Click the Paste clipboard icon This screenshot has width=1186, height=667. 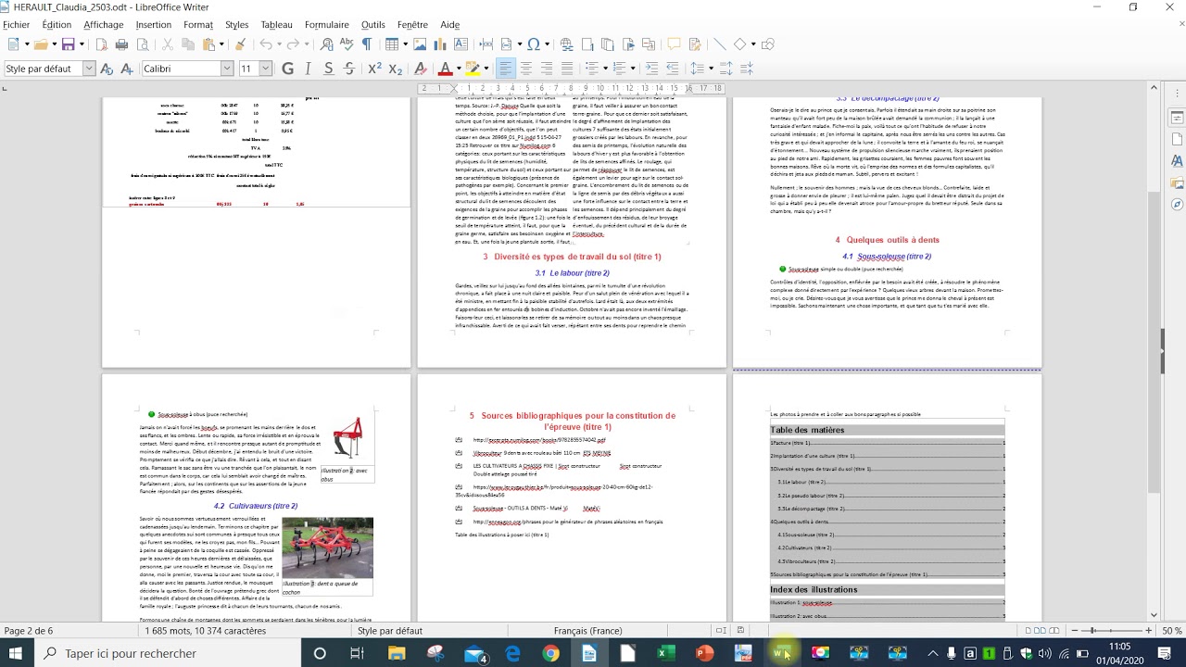coord(209,44)
